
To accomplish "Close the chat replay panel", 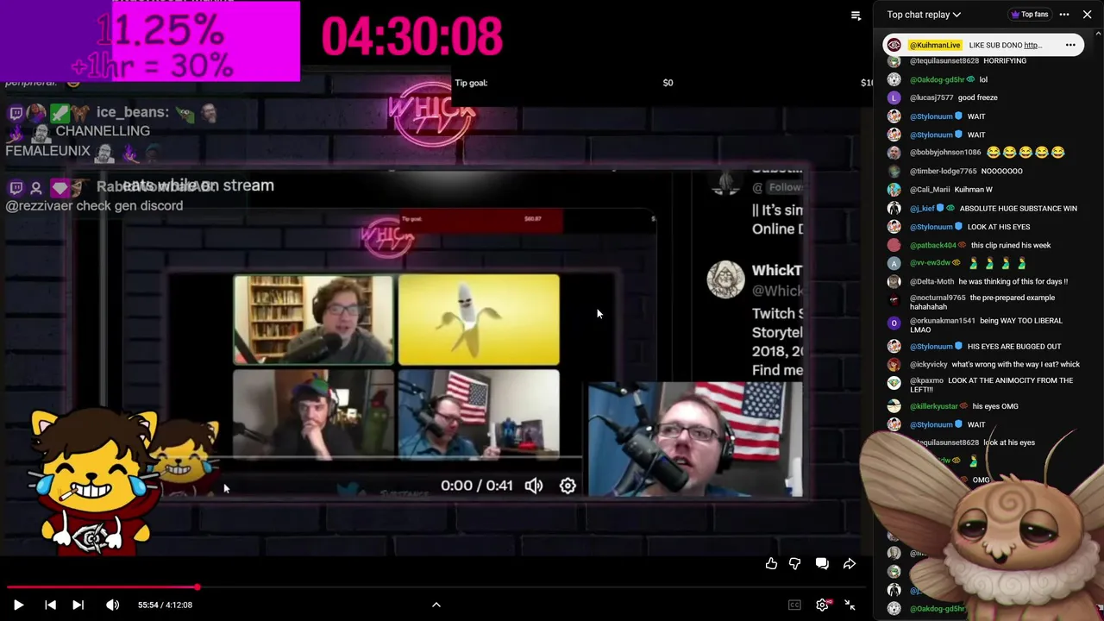I will [1087, 15].
